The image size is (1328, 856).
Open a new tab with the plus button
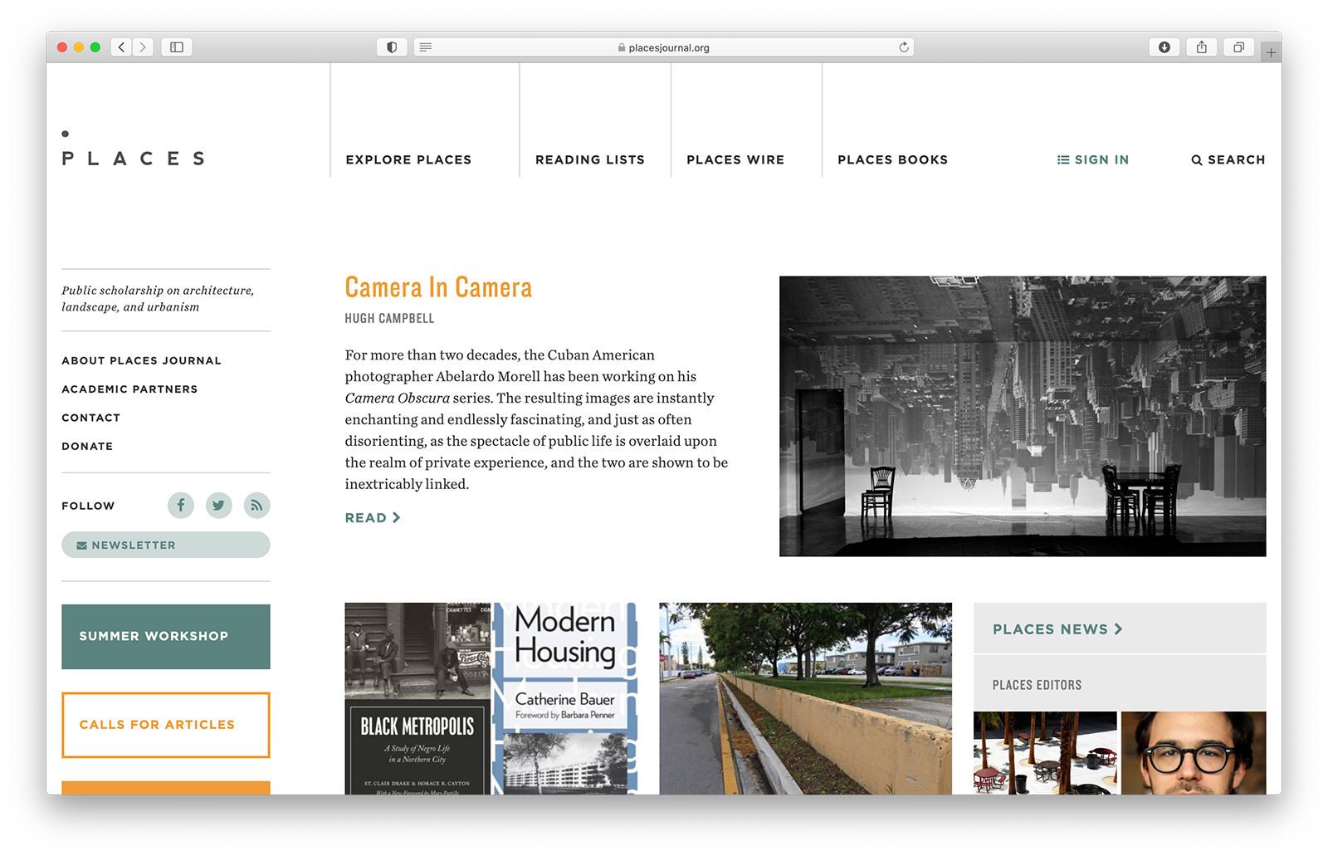tap(1271, 52)
